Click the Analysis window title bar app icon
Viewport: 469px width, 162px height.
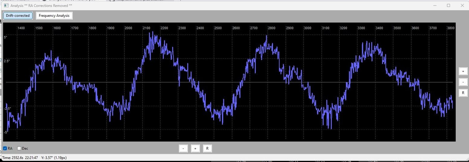click(6, 5)
